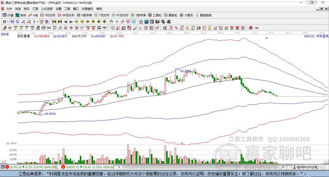Viewport: 329px width, 177px height.
Task: Click the jump-to-last-bar icon
Action: 60,22
